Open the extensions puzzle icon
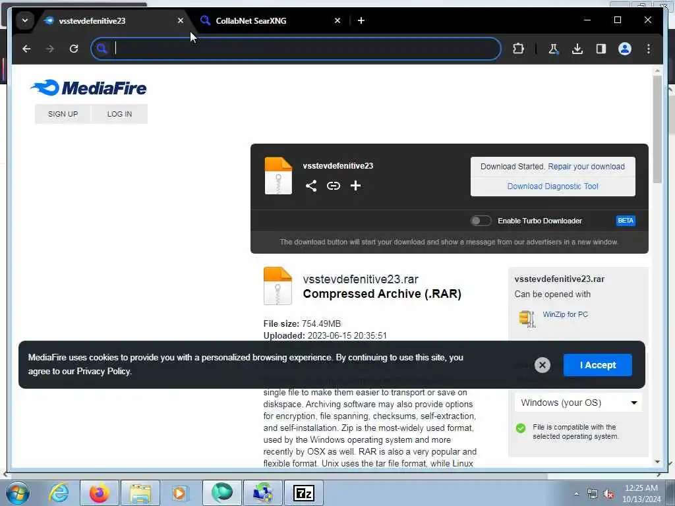This screenshot has width=675, height=506. click(x=518, y=49)
